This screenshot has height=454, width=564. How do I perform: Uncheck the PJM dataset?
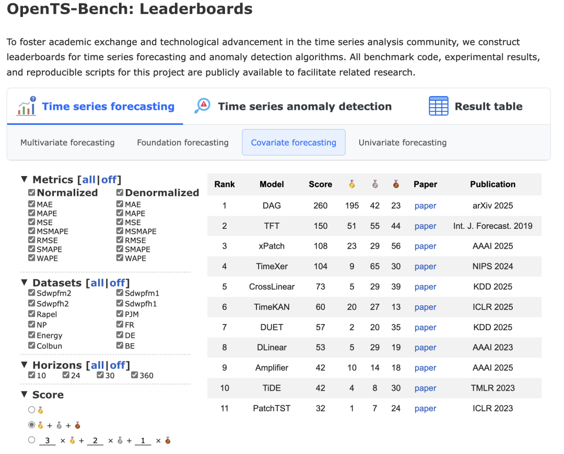coord(120,314)
